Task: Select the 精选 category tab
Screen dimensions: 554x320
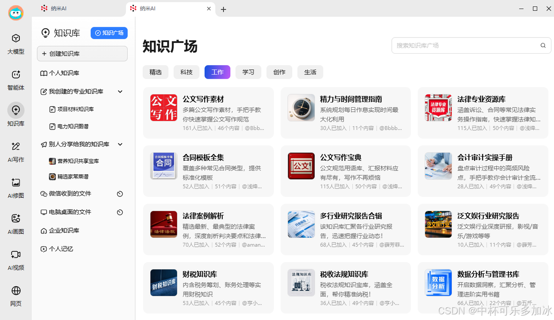Action: [x=155, y=72]
